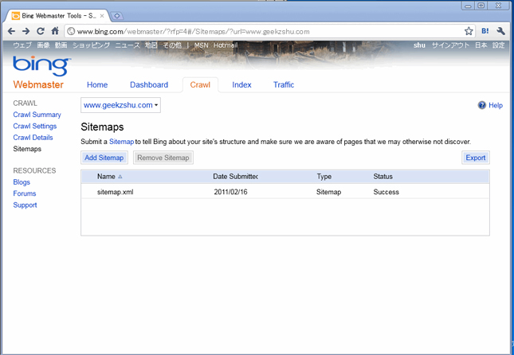Image resolution: width=514 pixels, height=355 pixels.
Task: Open the Forums resource link
Action: pos(25,193)
